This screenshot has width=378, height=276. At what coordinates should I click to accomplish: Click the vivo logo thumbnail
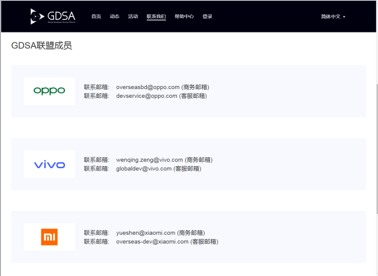tap(49, 164)
